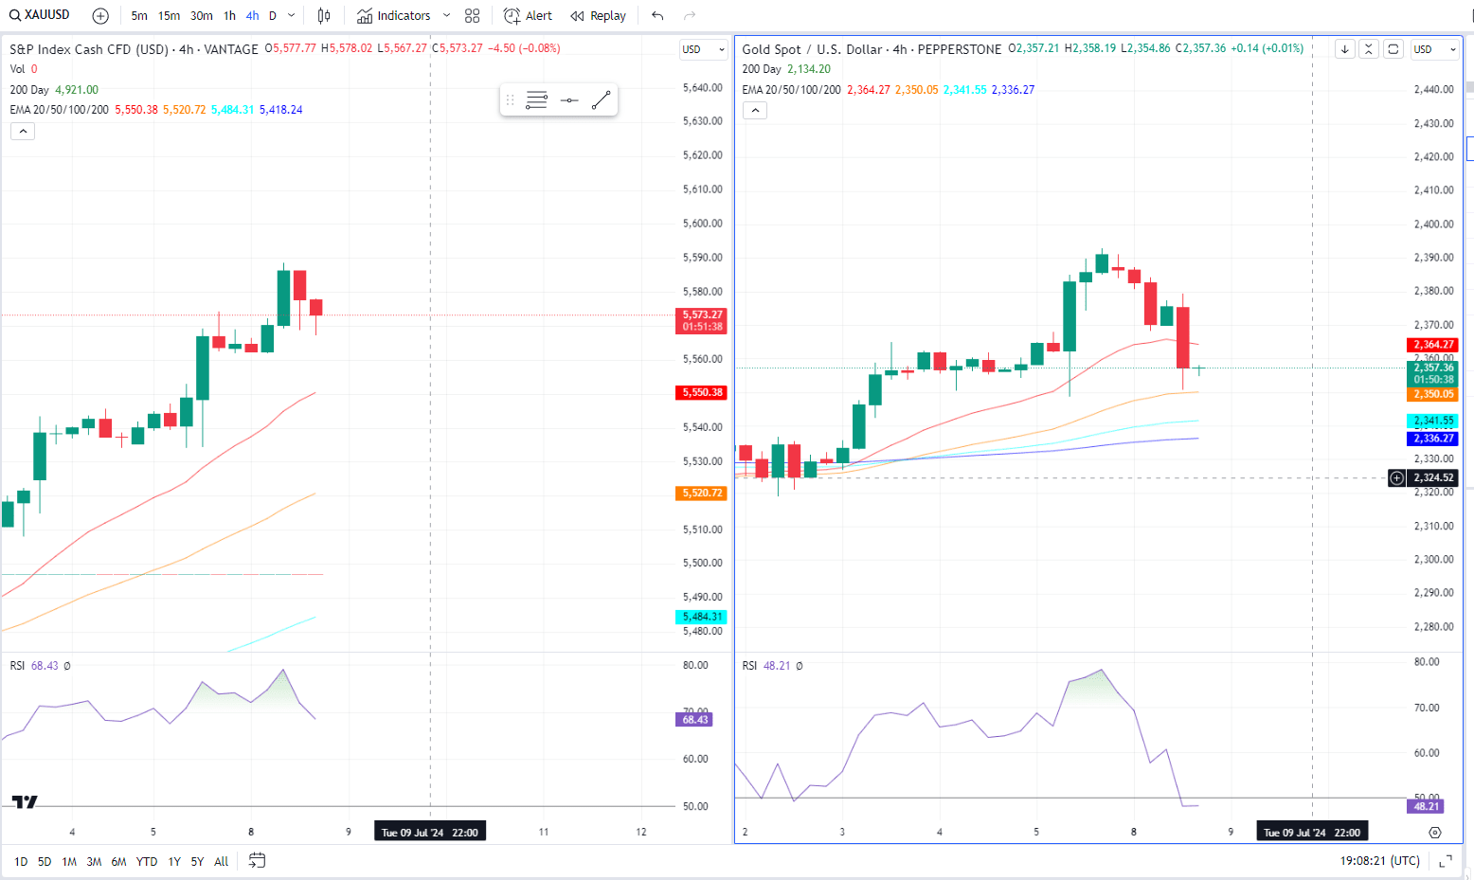
Task: Open the go-to-date calendar icon
Action: [257, 861]
